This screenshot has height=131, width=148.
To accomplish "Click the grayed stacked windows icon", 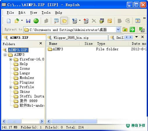I will [127, 21].
